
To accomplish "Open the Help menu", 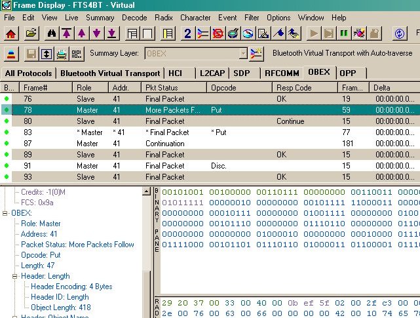I will pos(339,18).
